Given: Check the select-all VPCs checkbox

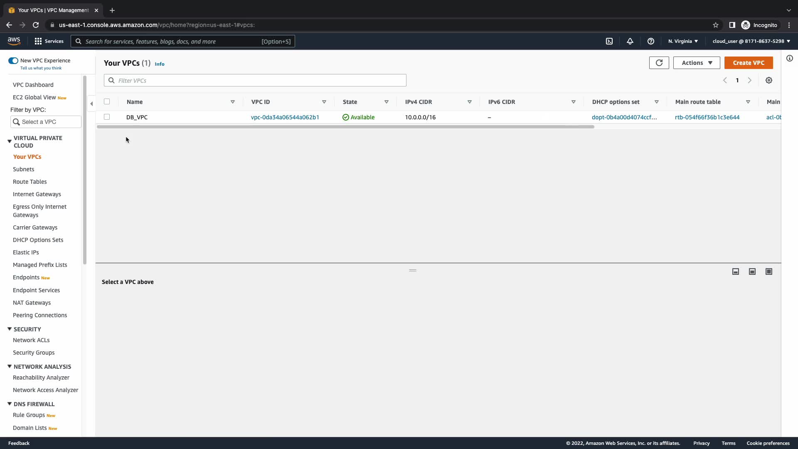Looking at the screenshot, I should (x=107, y=101).
